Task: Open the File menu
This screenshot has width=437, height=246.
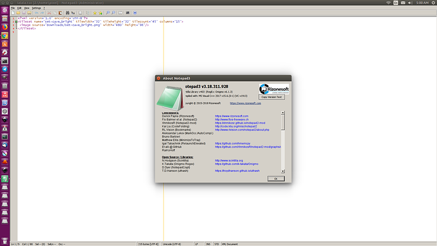Action: (x=13, y=8)
